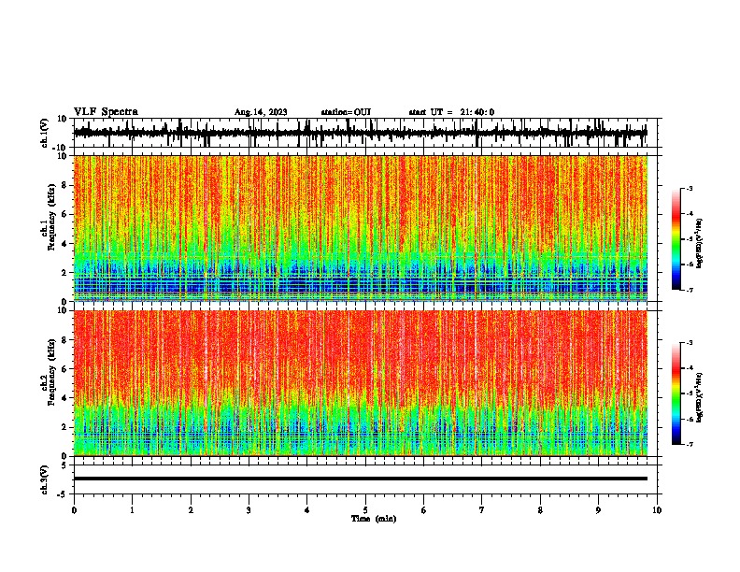Click the "-10" tick on ch.1(V) axis
Viewport: 740px width, 572px height.
click(x=61, y=148)
